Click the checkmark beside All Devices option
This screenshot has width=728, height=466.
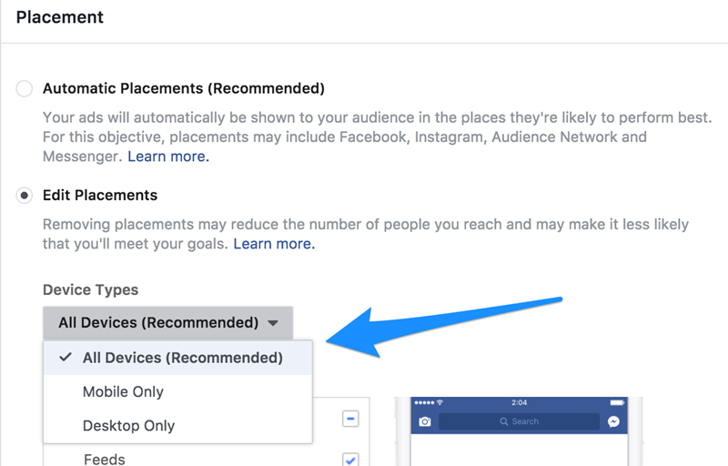66,358
